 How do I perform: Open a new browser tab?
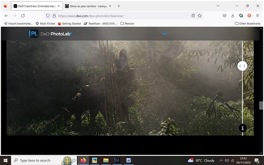119,6
